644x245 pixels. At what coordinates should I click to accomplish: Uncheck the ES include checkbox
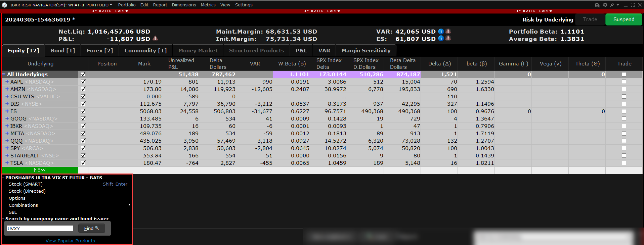click(x=83, y=111)
